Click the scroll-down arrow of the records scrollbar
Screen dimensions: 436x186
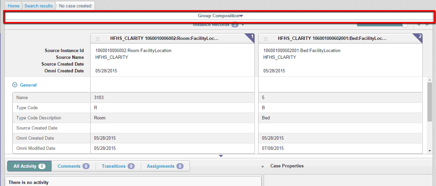coord(430,151)
